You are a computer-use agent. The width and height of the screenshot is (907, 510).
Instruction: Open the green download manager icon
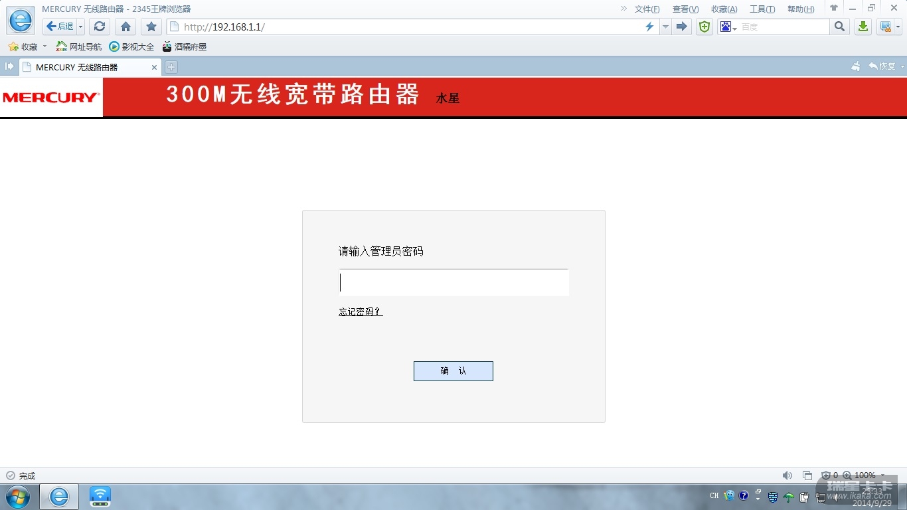[863, 27]
